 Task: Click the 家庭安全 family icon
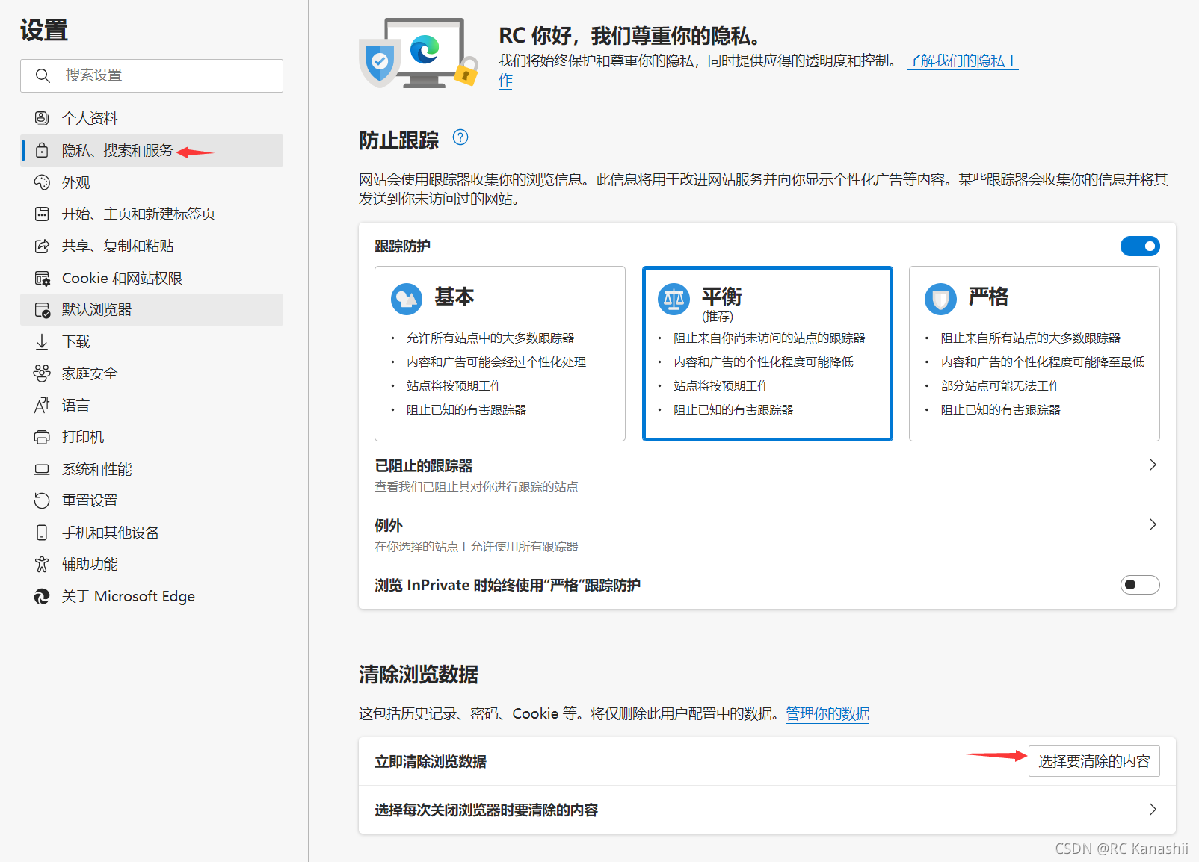[42, 373]
